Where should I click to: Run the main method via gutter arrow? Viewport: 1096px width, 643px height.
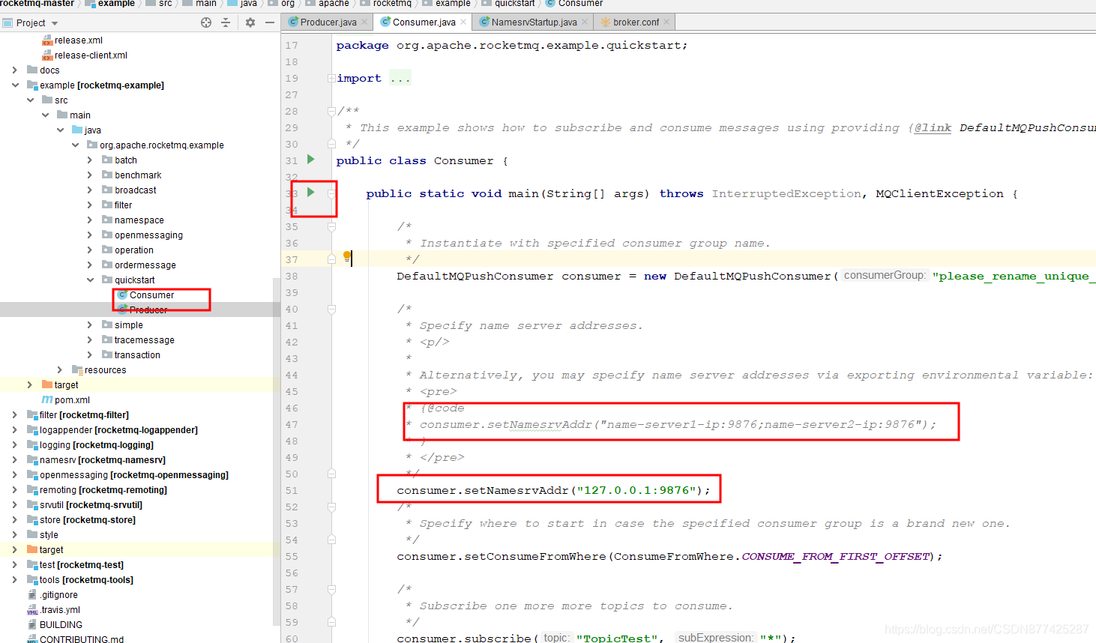pos(311,193)
